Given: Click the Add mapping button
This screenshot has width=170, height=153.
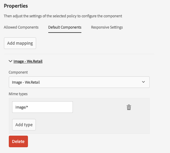Looking at the screenshot, I should (x=20, y=43).
